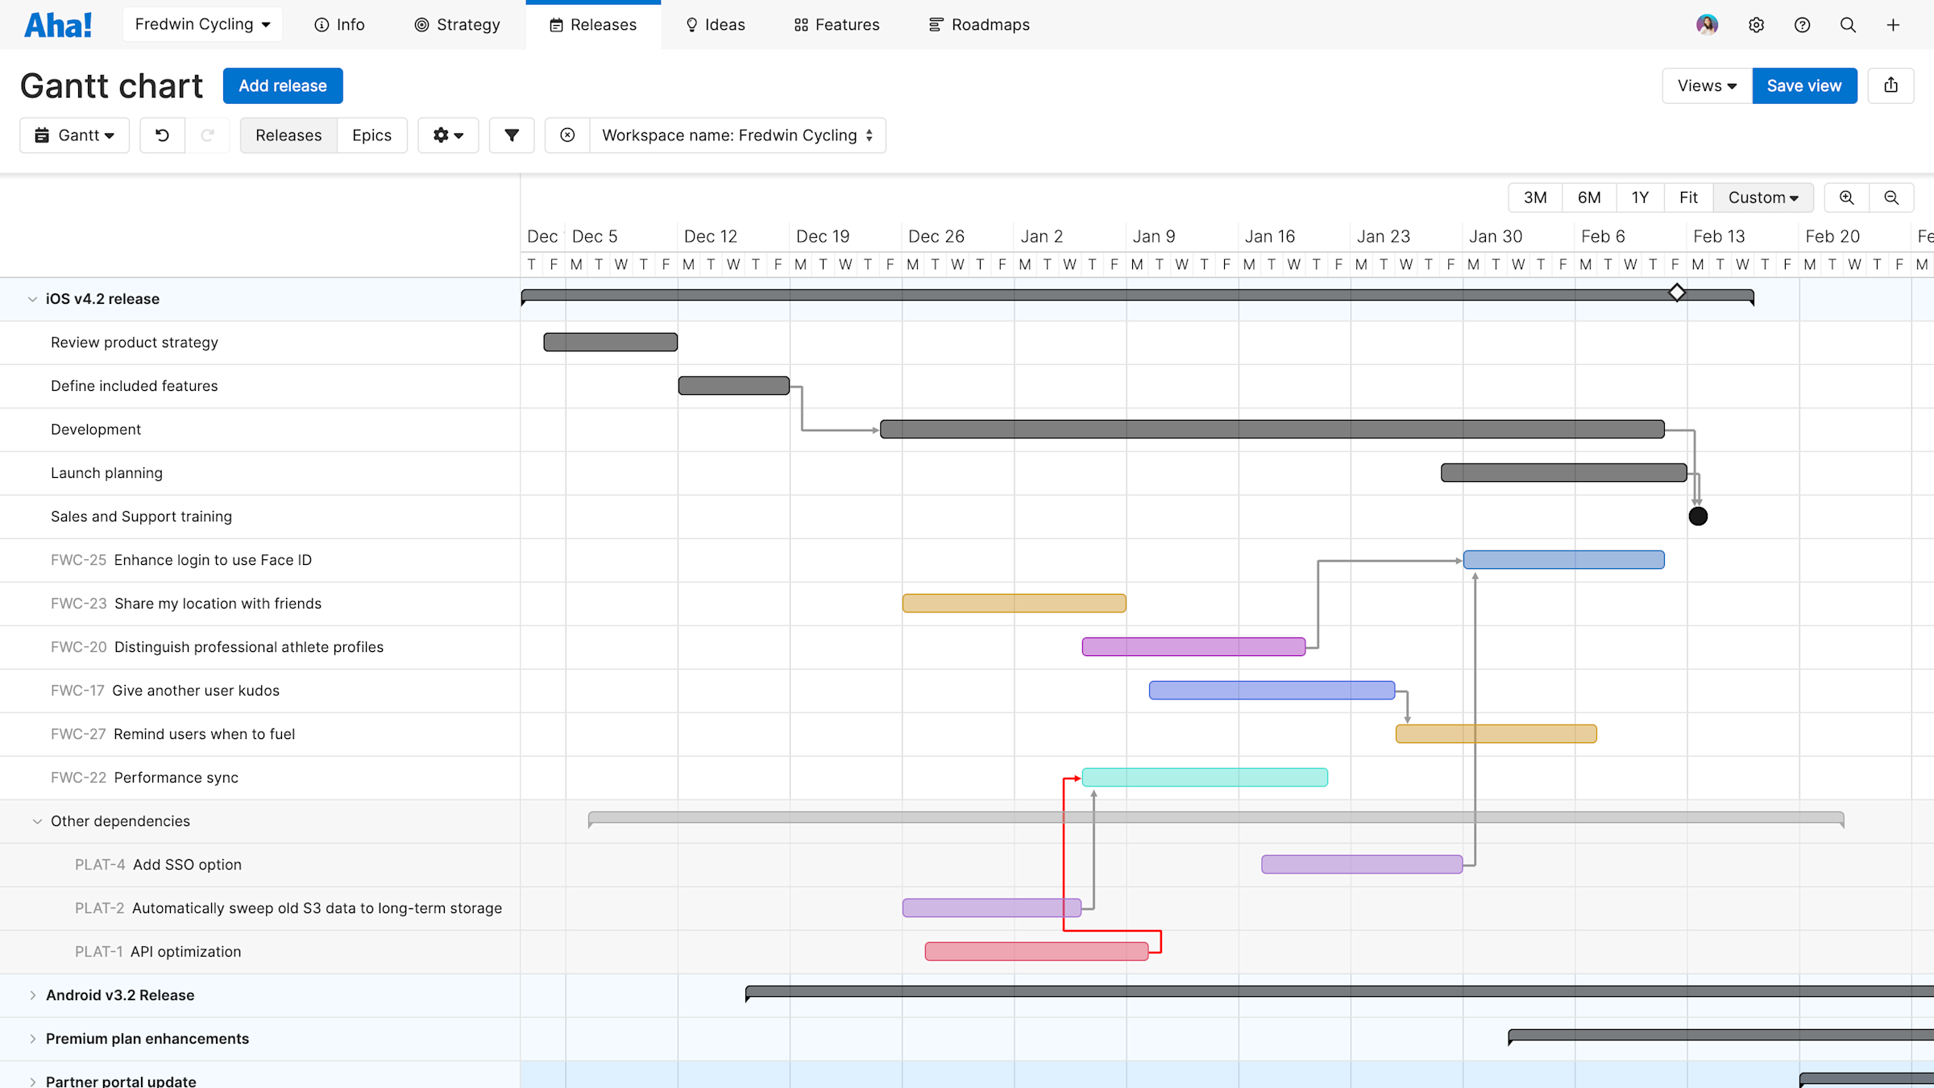Viewport: 1934px width, 1088px height.
Task: Zoom in with the magnifier plus icon
Action: point(1846,197)
